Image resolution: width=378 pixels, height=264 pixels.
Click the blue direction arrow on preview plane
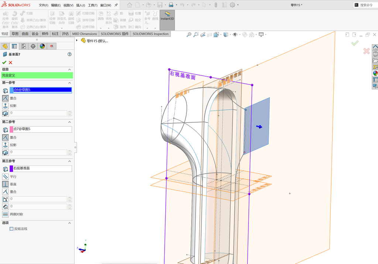pyautogui.click(x=259, y=127)
